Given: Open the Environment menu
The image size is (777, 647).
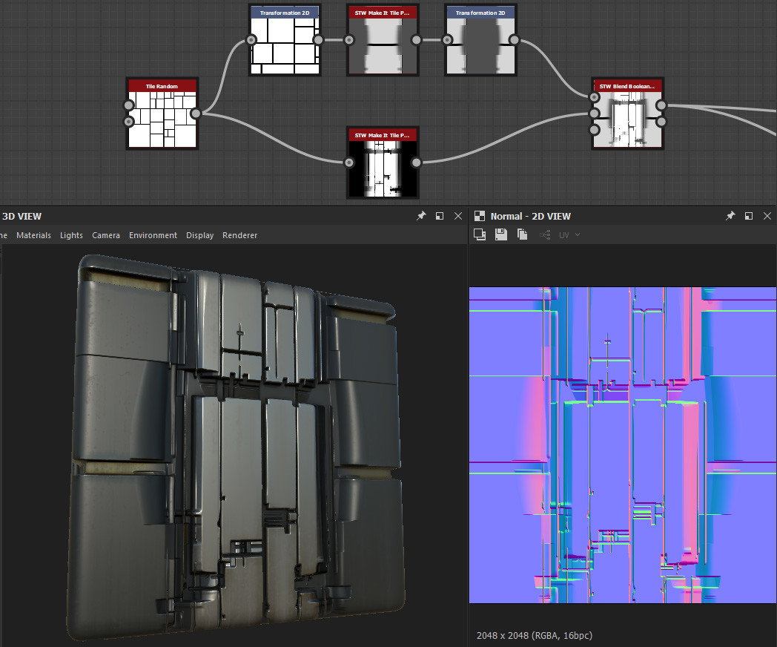Looking at the screenshot, I should coord(153,235).
